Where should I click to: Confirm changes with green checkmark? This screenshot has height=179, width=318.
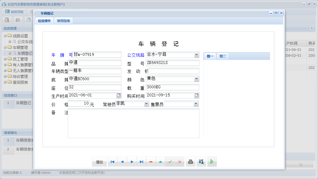coord(170,162)
